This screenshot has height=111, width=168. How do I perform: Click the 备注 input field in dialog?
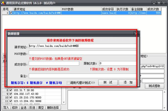pyautogui.click(x=83, y=76)
